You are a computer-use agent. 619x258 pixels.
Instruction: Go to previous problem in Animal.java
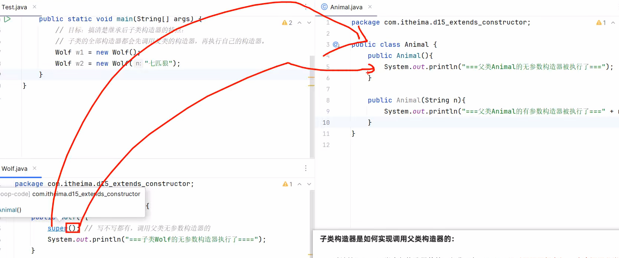(613, 23)
